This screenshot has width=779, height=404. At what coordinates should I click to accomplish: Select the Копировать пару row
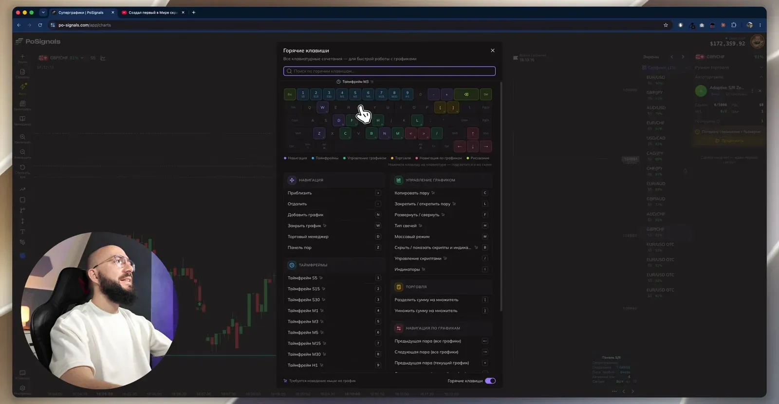click(x=441, y=193)
